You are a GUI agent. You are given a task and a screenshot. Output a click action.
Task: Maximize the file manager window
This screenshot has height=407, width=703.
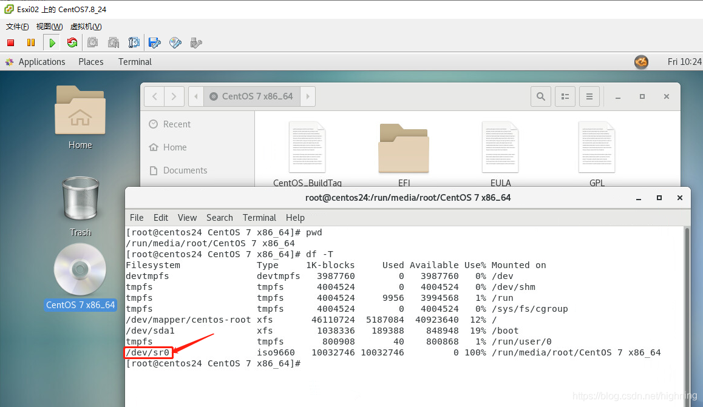(642, 96)
